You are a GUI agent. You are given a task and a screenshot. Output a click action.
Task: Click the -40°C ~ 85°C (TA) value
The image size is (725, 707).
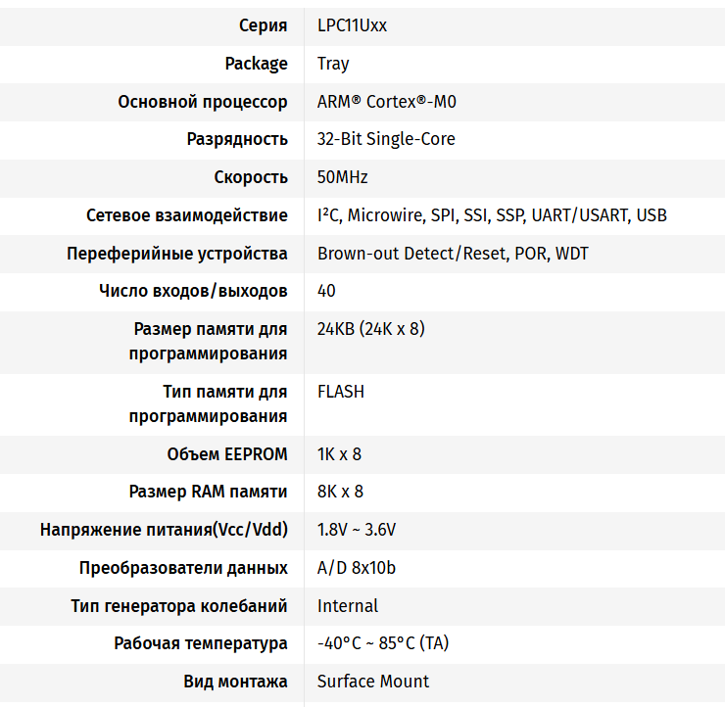coord(383,643)
